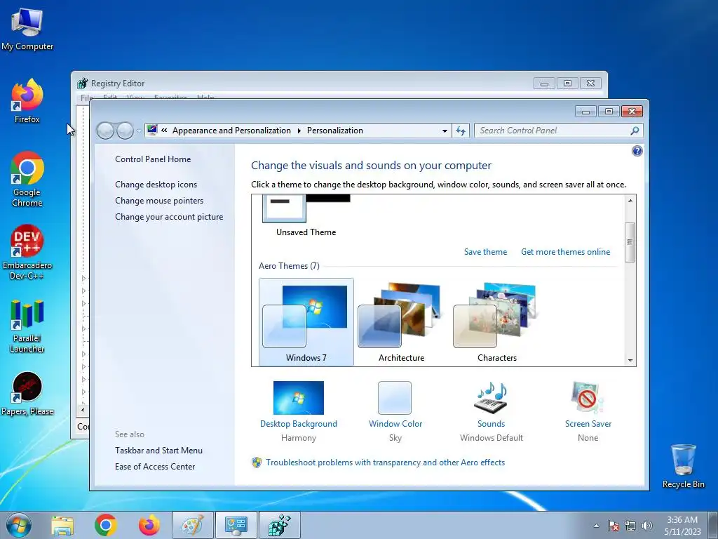Viewport: 718px width, 539px height.
Task: Open Change mouse pointers link
Action: click(159, 200)
